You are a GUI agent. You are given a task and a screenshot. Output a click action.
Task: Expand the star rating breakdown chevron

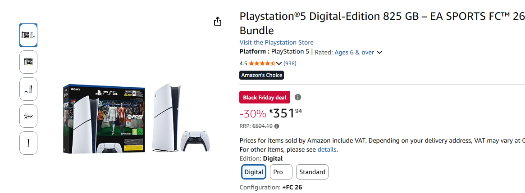point(279,63)
